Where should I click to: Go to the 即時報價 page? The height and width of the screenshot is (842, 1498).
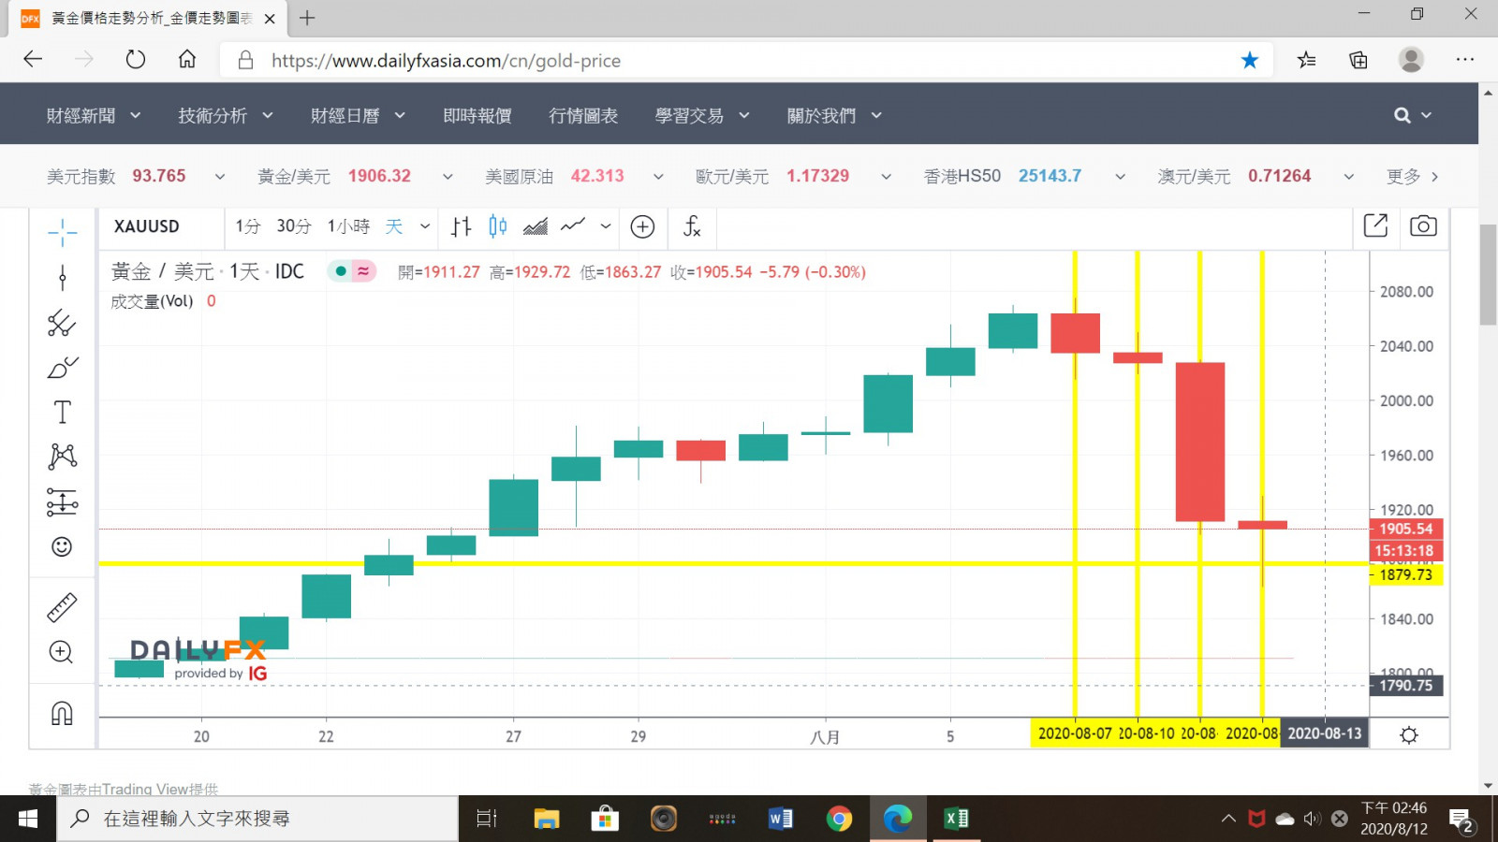click(477, 115)
